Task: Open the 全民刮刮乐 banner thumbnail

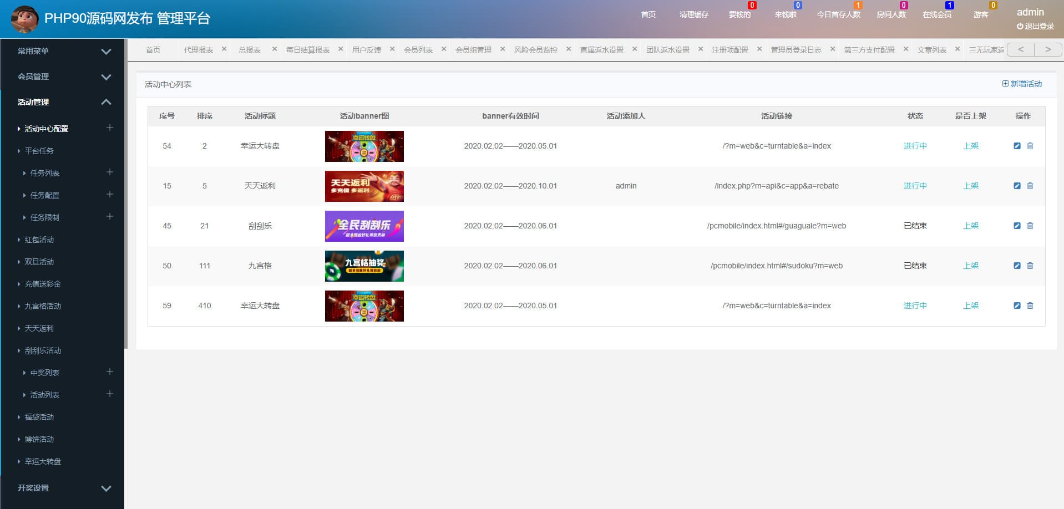Action: coord(364,226)
